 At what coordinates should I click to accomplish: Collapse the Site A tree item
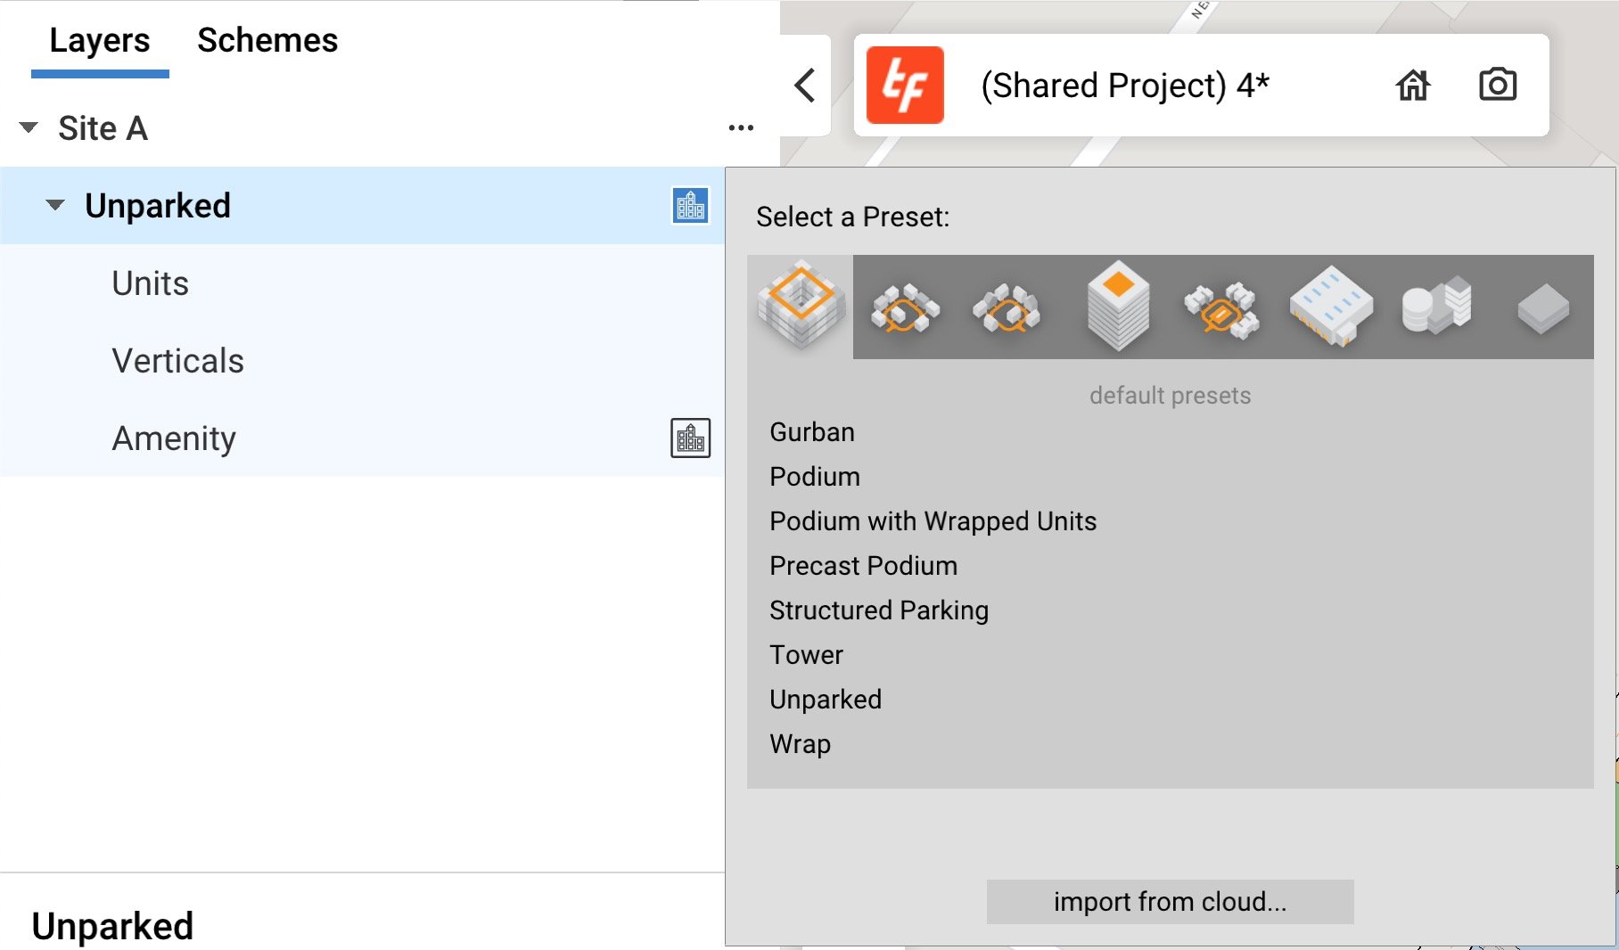tap(28, 127)
